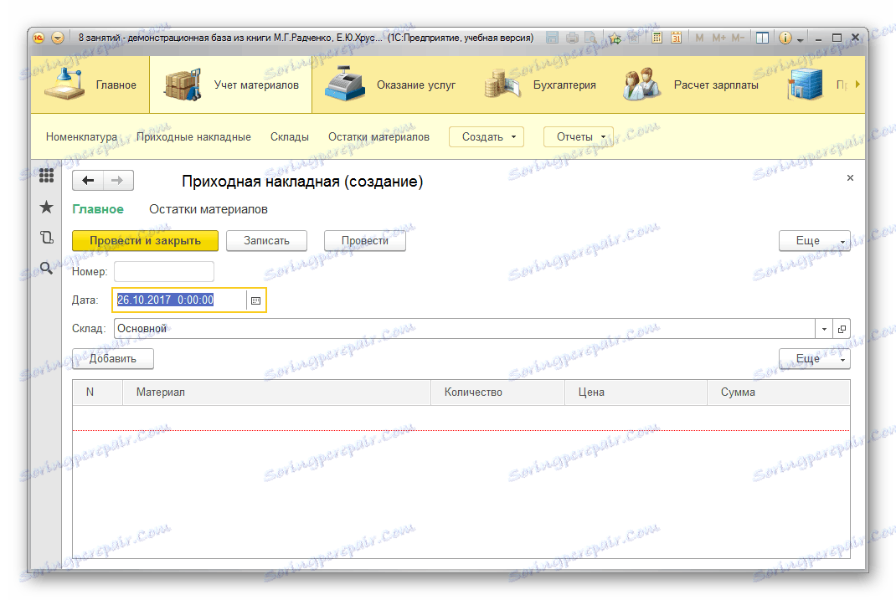Click the M memory button
The image size is (896, 600).
(699, 38)
